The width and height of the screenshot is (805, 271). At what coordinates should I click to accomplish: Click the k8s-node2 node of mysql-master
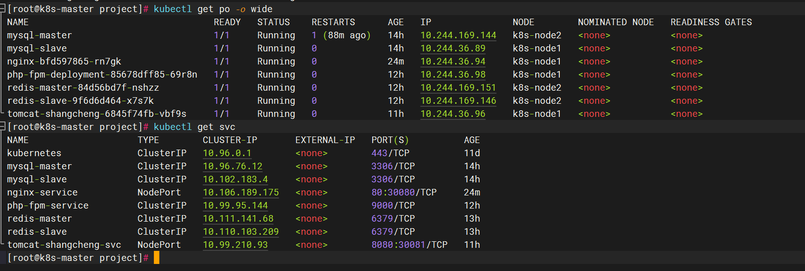click(x=537, y=35)
